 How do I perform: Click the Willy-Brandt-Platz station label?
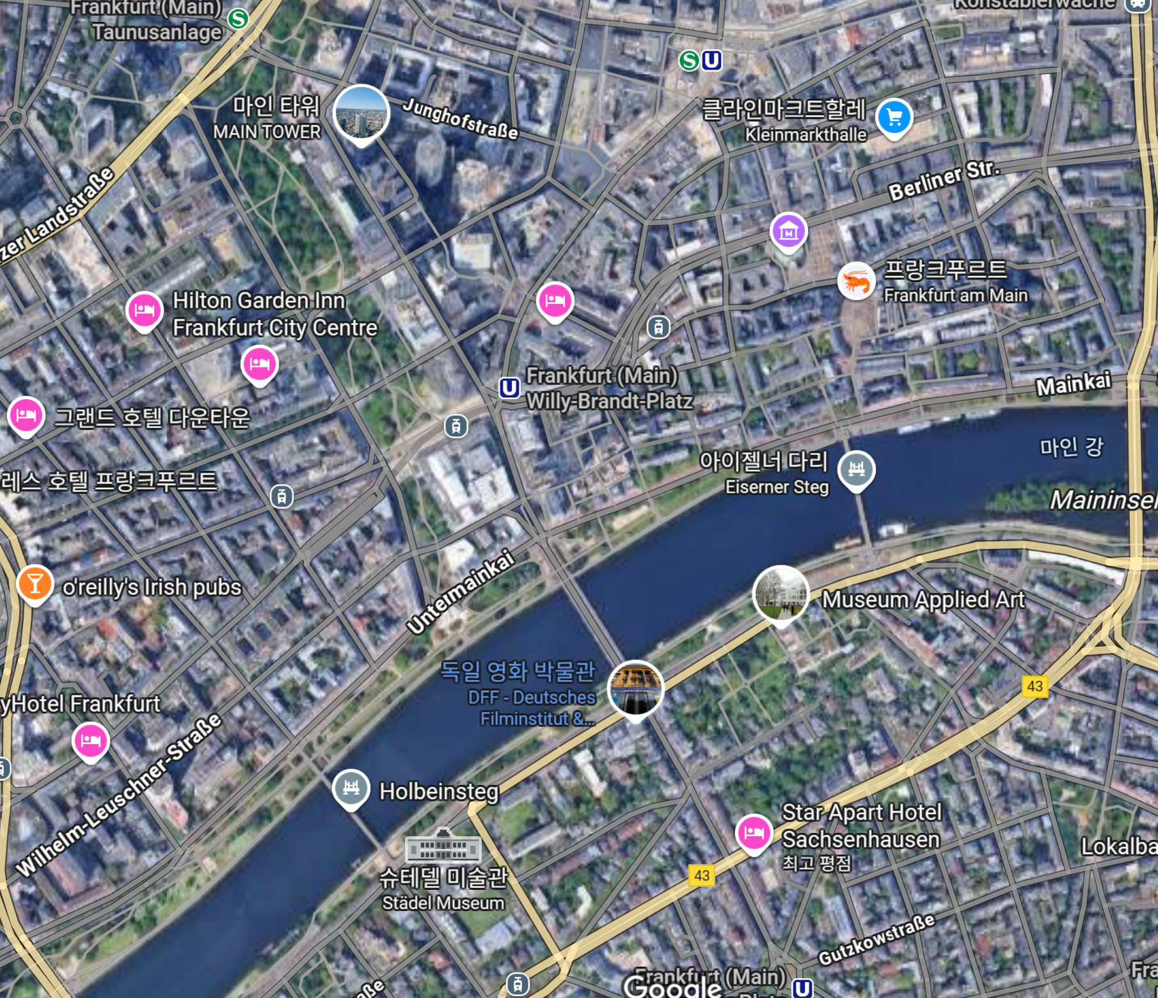pyautogui.click(x=608, y=388)
